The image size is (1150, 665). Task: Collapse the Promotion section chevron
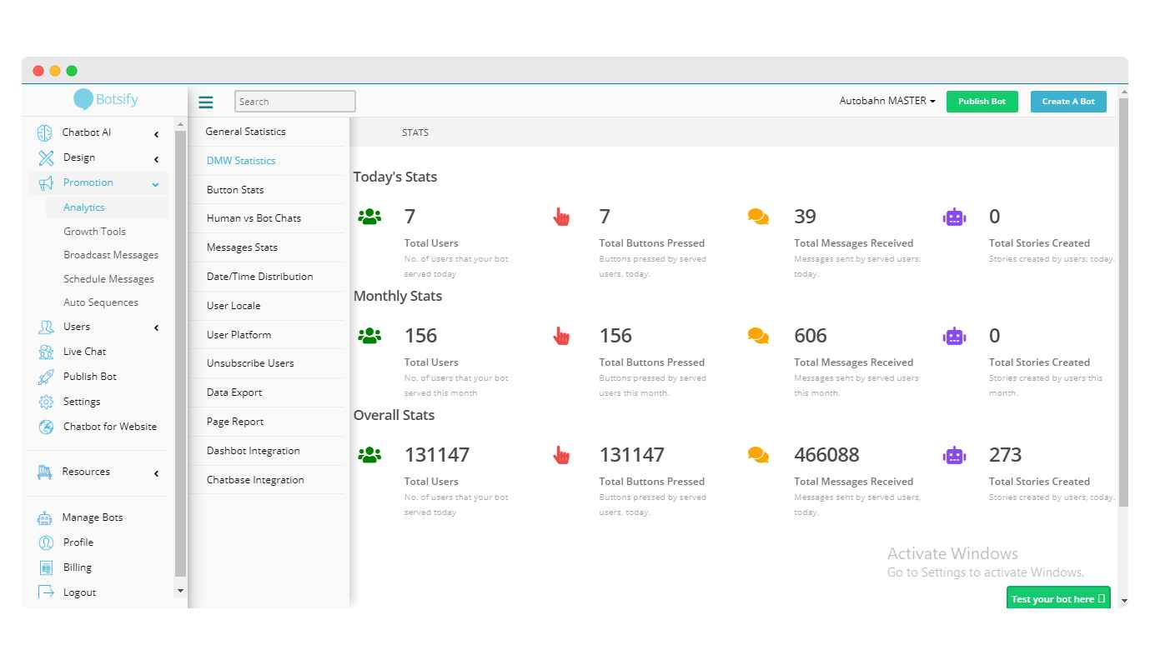click(155, 184)
